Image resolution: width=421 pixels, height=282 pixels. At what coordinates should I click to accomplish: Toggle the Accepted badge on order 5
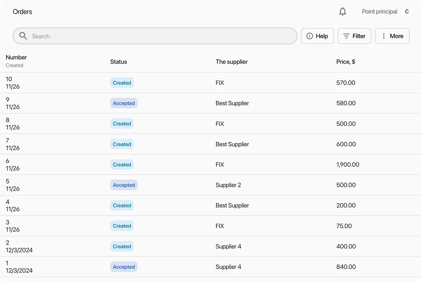(124, 185)
